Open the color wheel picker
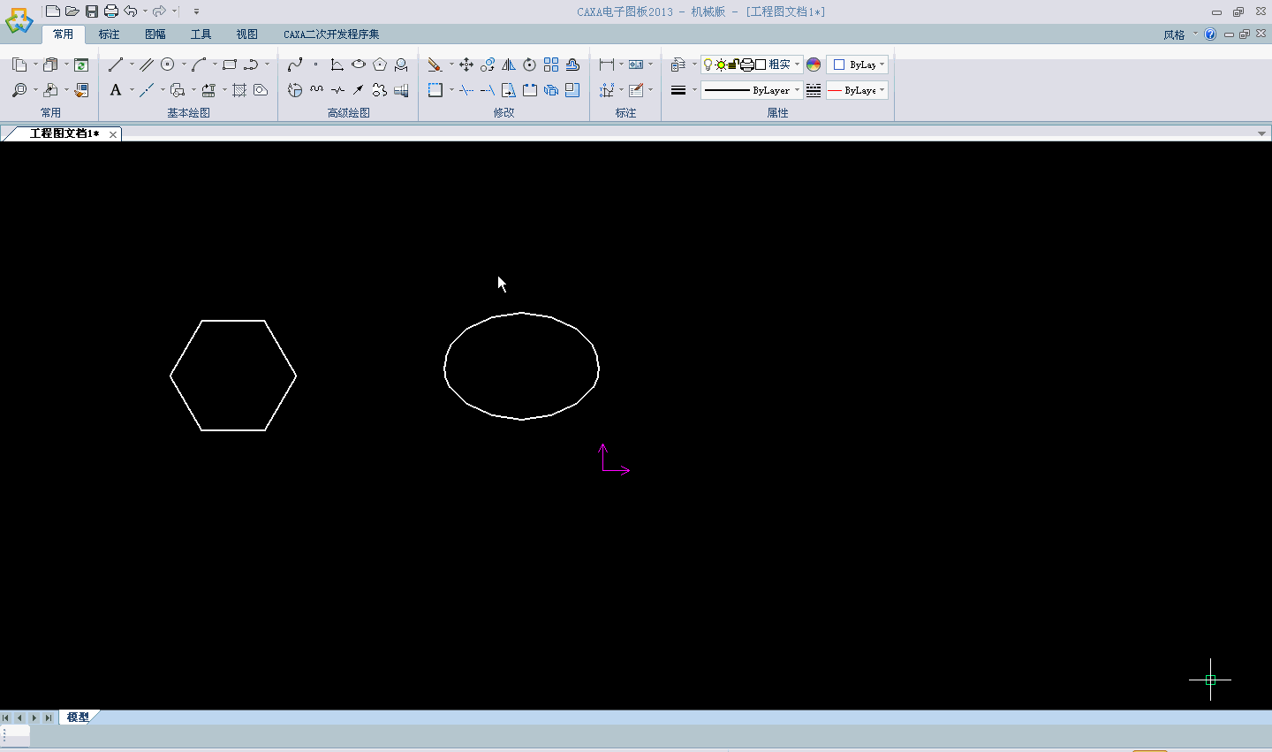 tap(814, 65)
